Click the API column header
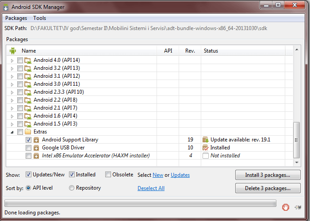 point(168,51)
